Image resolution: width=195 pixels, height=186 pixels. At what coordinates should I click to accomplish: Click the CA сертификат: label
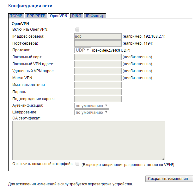[x=26, y=118]
